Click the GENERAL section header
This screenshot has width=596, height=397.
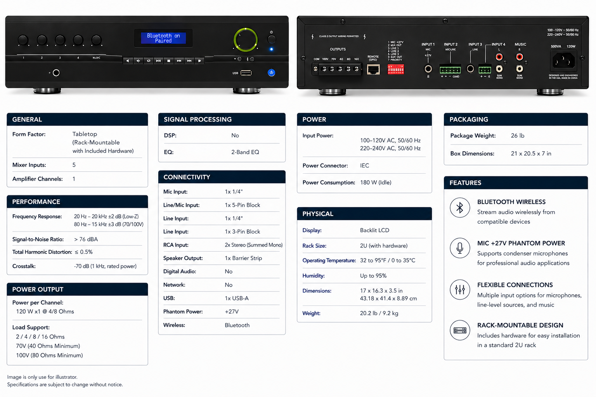click(x=77, y=119)
